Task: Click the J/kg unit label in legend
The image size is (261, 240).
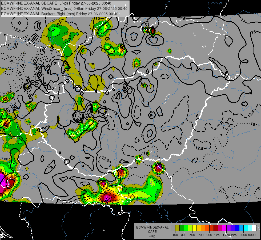Action: [152, 236]
